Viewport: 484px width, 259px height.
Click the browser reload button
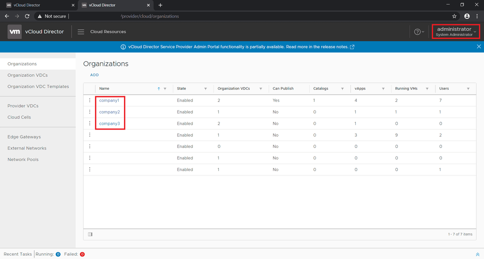(27, 16)
